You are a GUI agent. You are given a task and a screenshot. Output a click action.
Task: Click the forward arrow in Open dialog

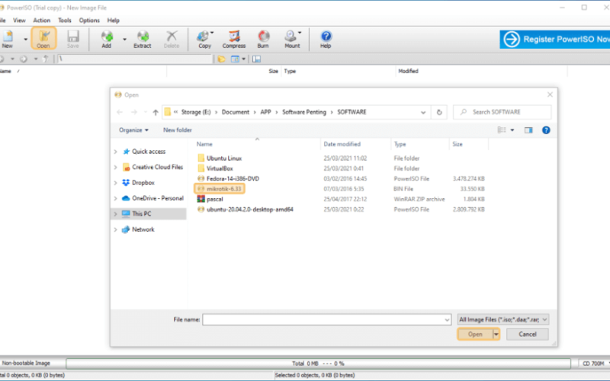[x=134, y=112]
